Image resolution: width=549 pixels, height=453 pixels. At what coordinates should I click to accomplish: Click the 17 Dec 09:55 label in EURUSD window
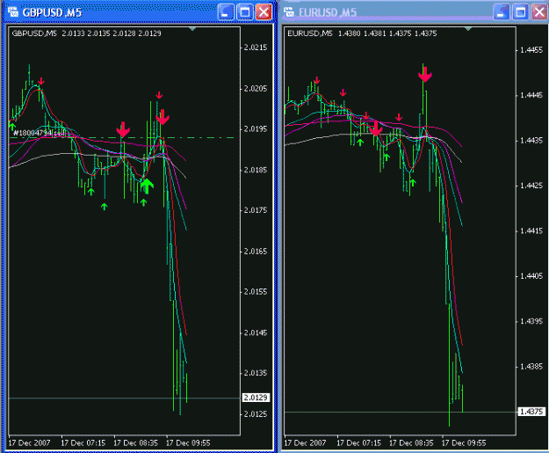coord(464,442)
